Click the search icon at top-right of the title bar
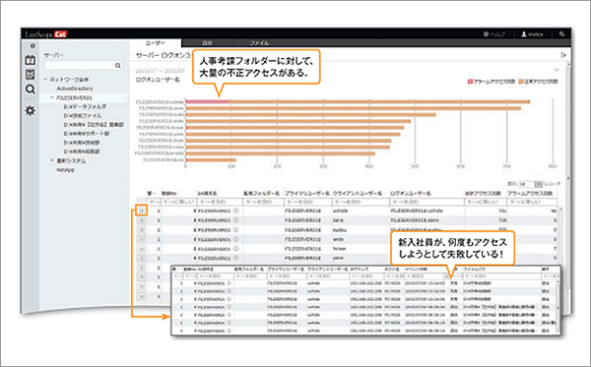 pos(561,34)
